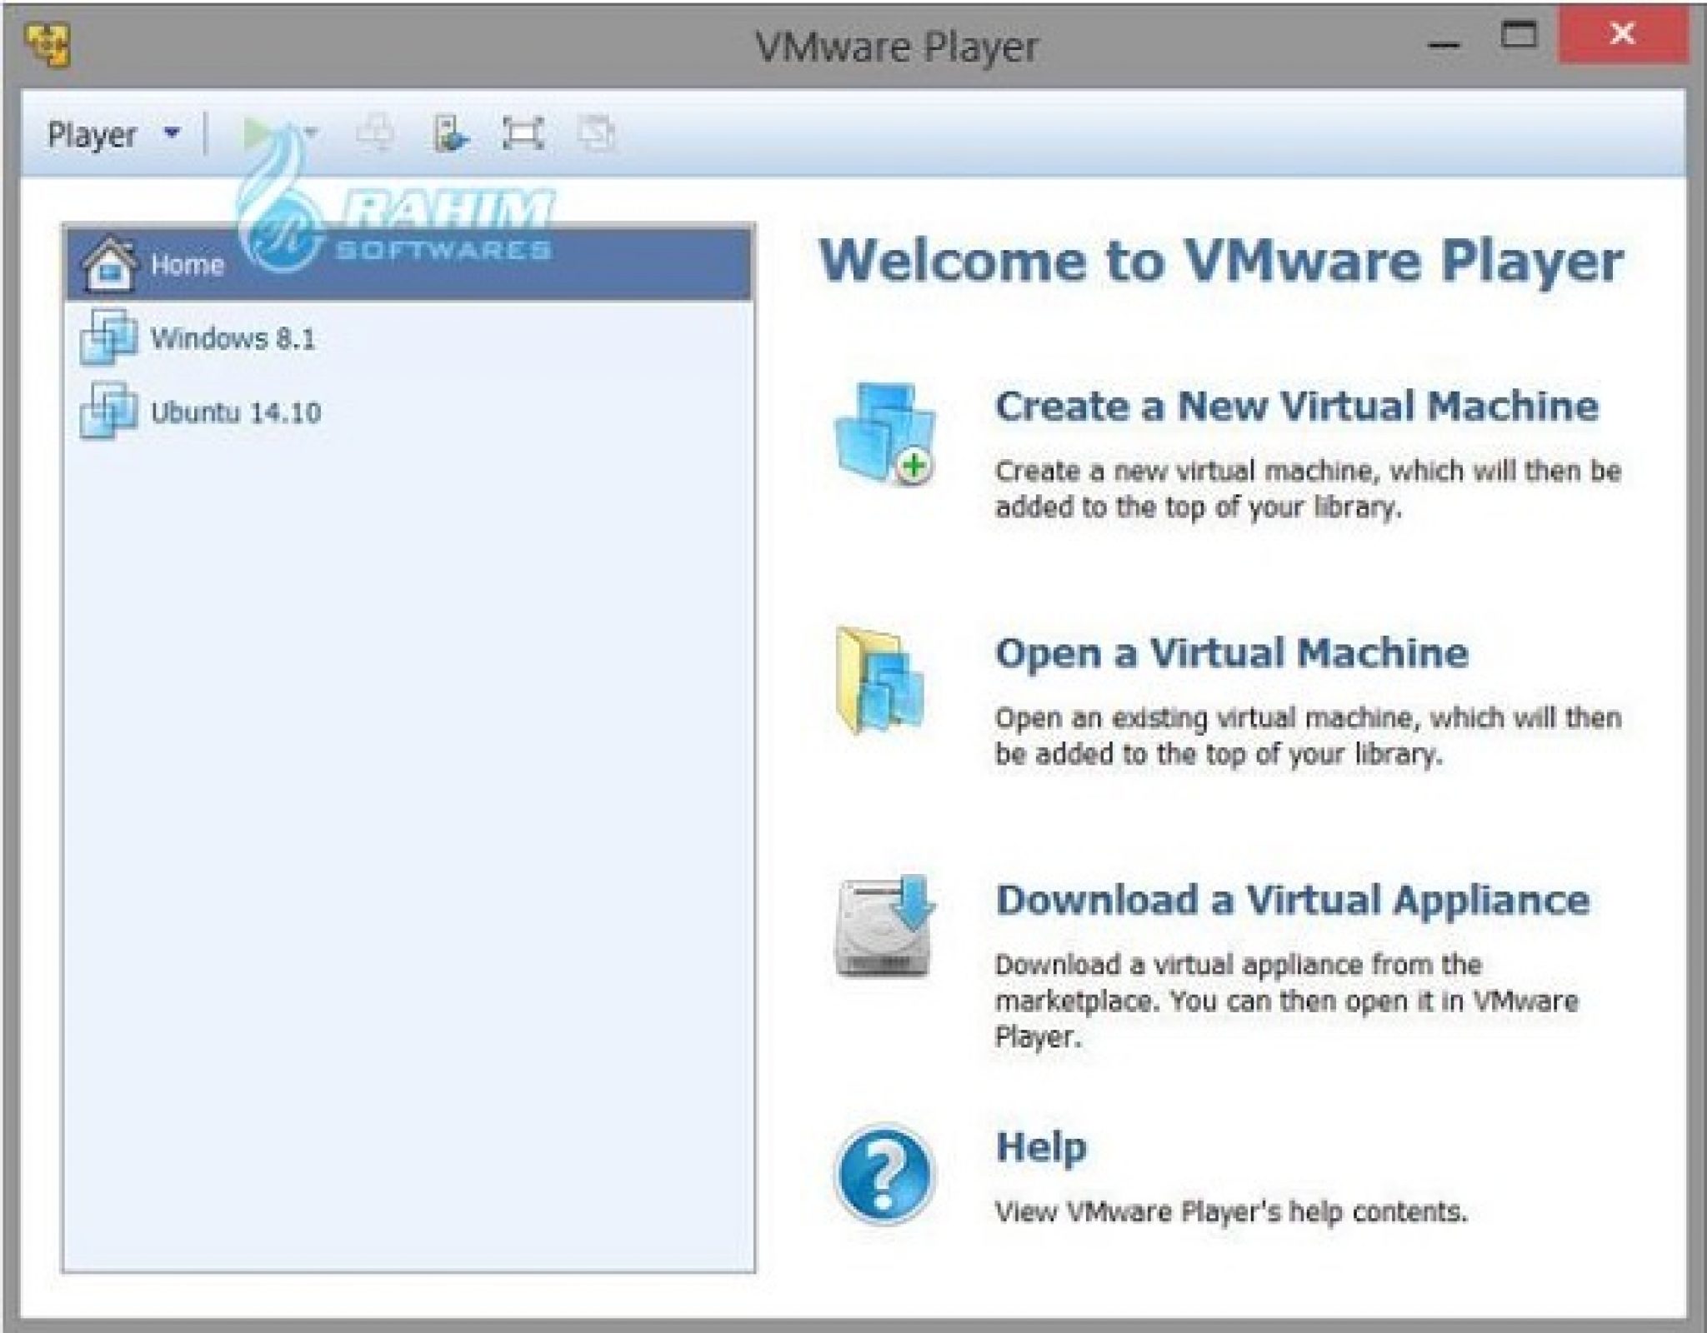Click the VMware Player title bar app icon

coord(48,46)
